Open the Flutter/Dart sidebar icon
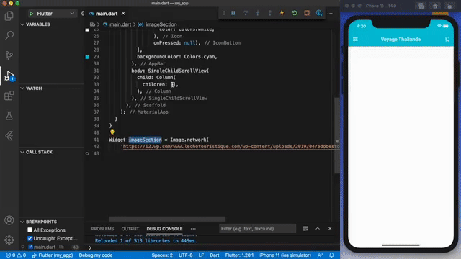This screenshot has width=461, height=259. [9, 136]
